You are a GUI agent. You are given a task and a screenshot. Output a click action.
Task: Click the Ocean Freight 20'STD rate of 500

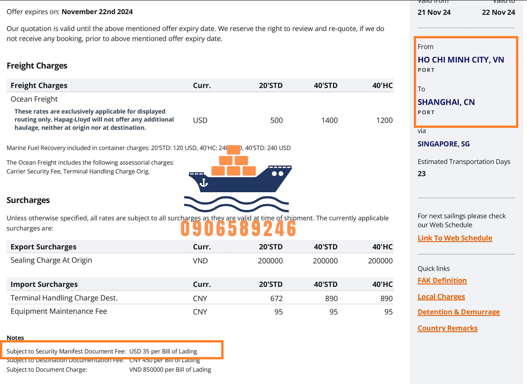[x=276, y=121]
